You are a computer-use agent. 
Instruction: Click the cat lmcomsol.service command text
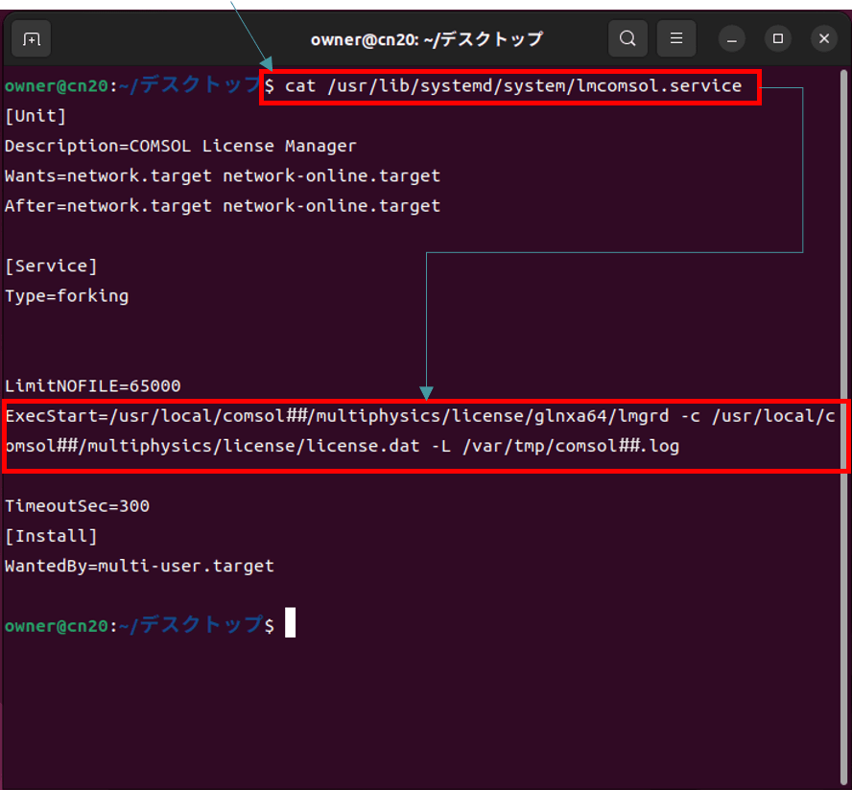[513, 86]
